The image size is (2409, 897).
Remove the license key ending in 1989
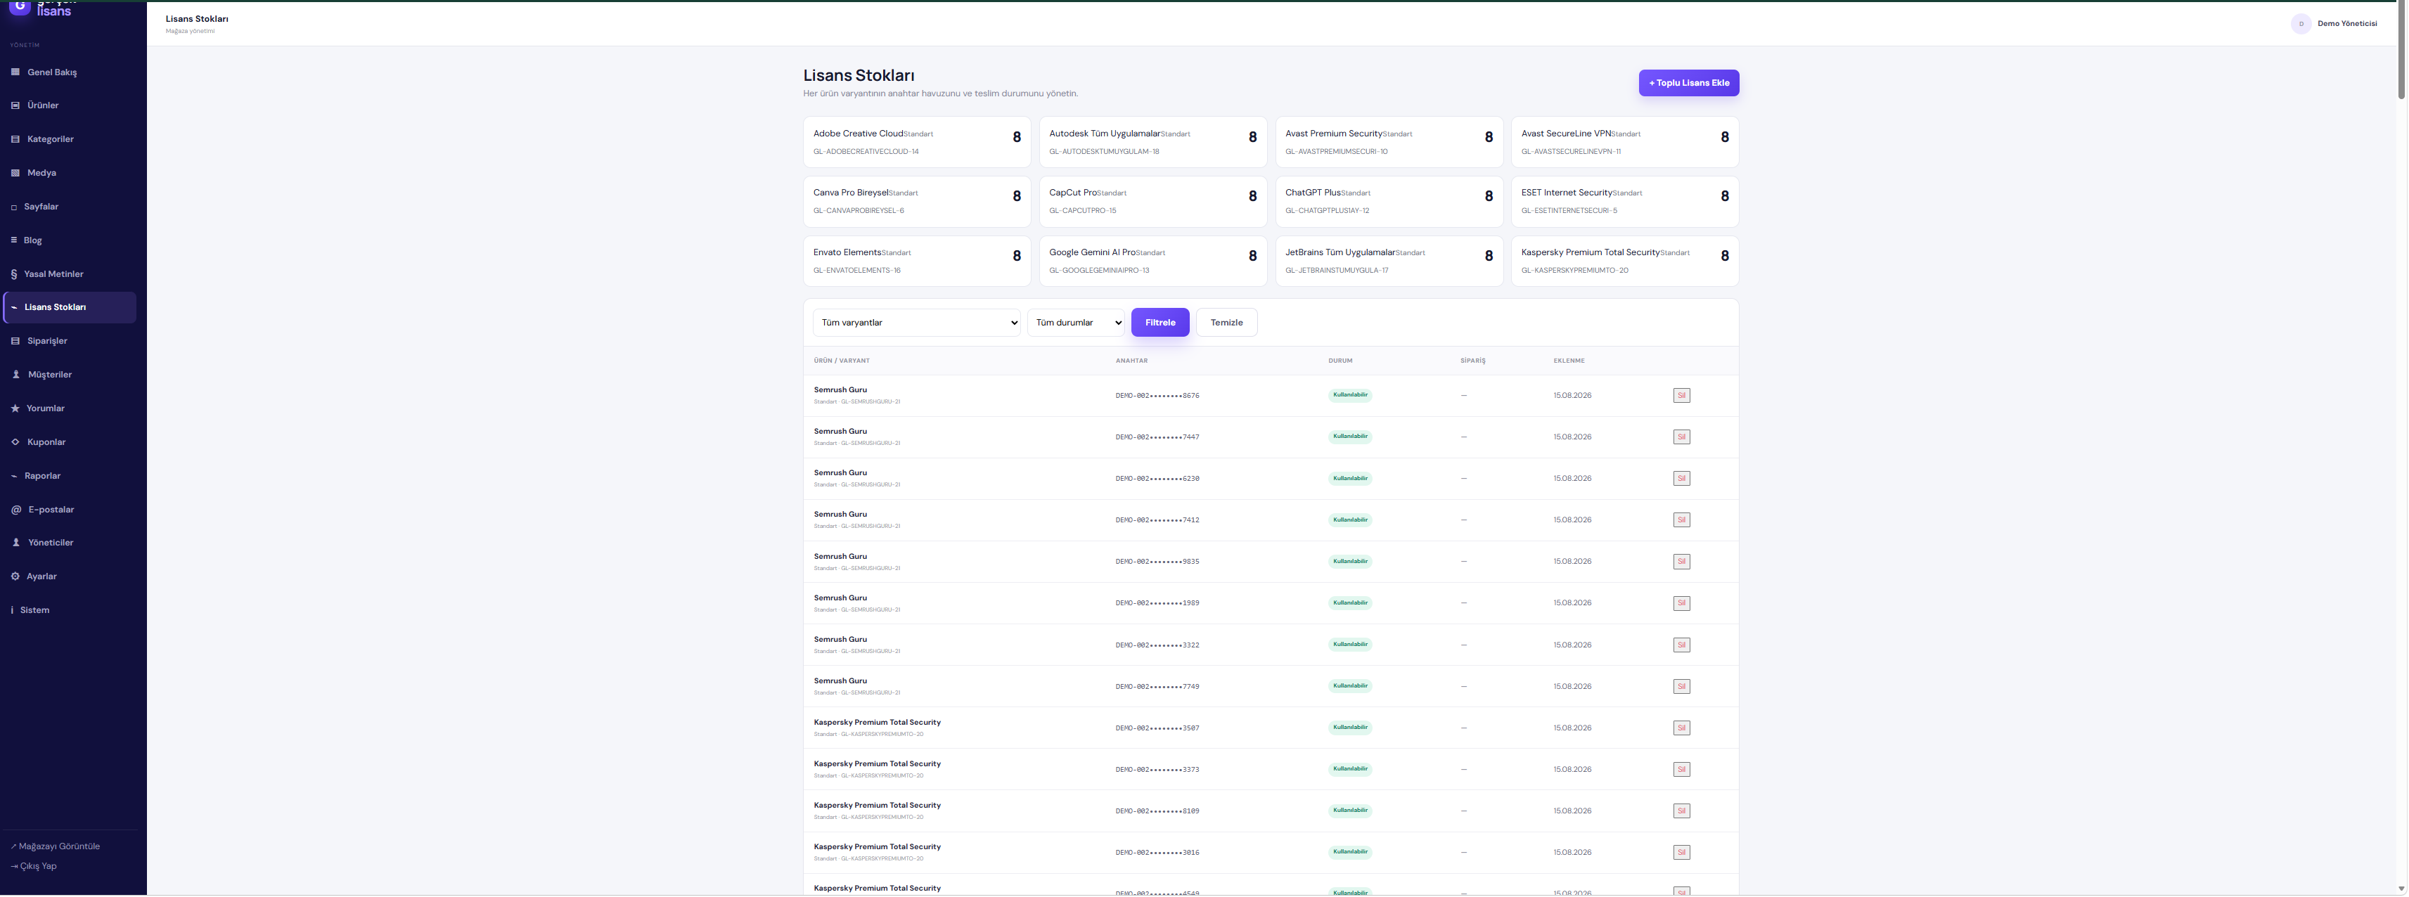(1681, 603)
